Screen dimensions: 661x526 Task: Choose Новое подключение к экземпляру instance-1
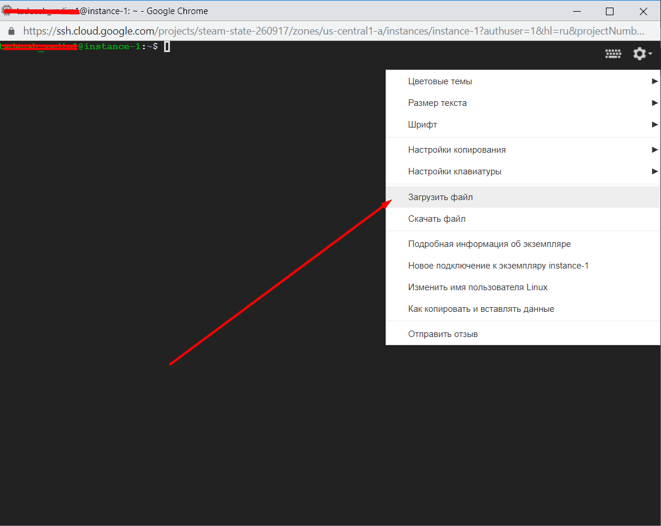523,266
